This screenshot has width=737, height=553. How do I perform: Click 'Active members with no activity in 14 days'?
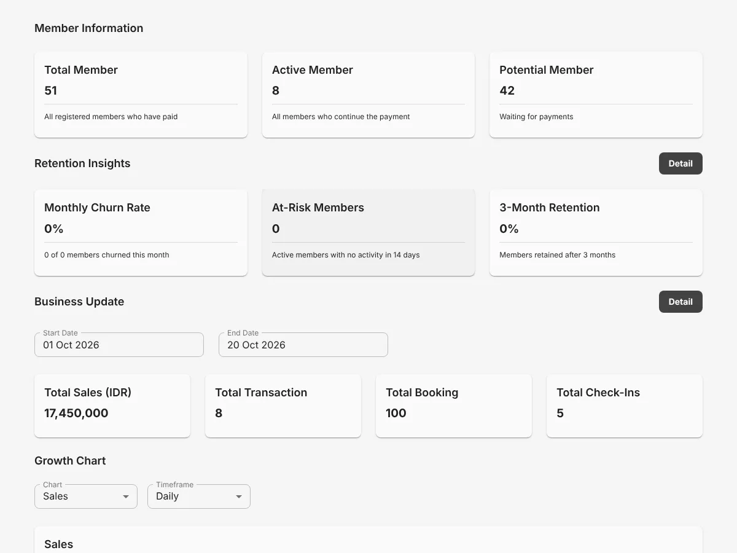[346, 255]
